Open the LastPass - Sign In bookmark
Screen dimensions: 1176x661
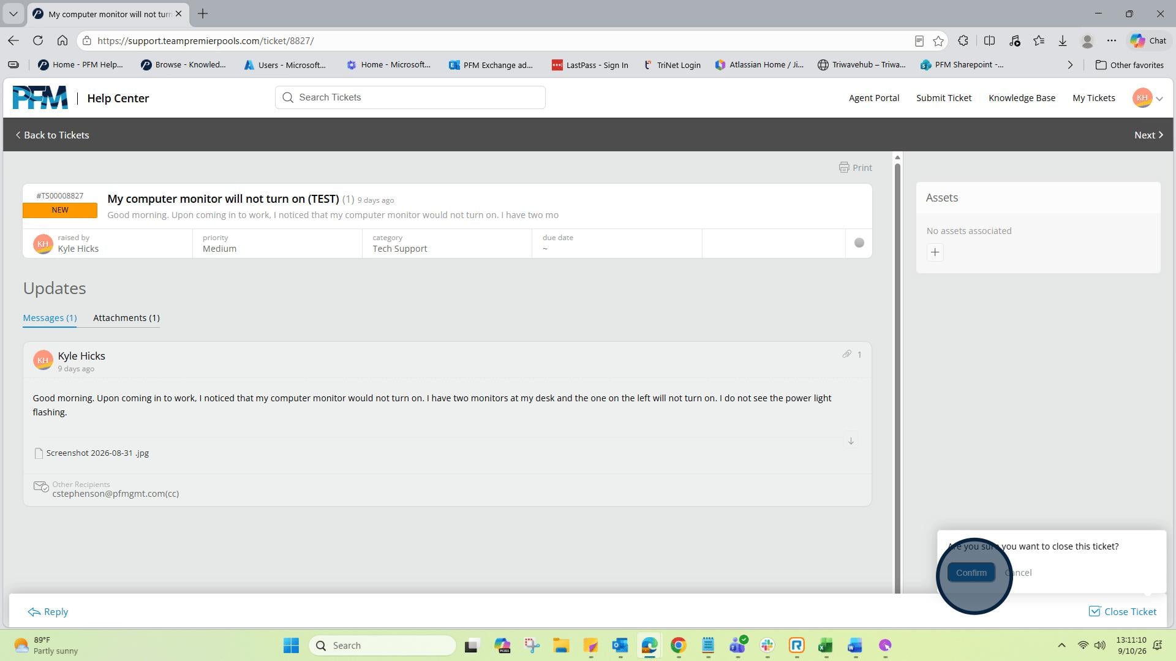[590, 65]
